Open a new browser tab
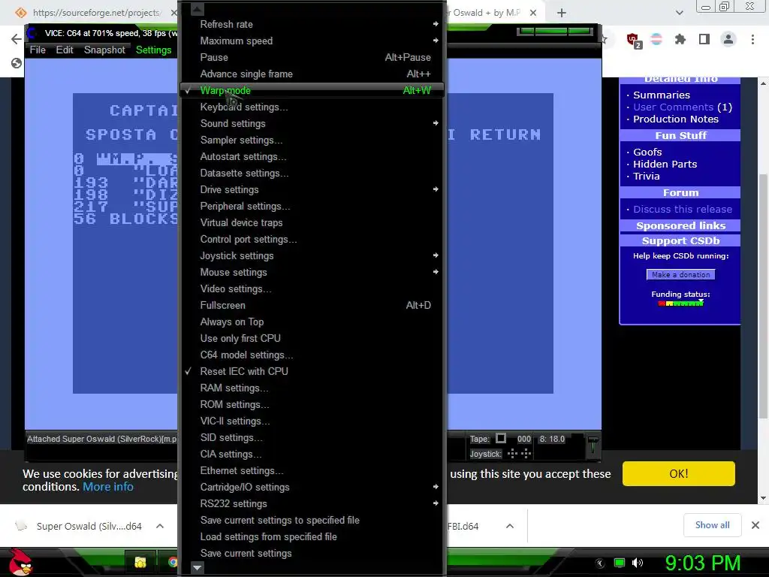This screenshot has height=577, width=769. tap(562, 13)
